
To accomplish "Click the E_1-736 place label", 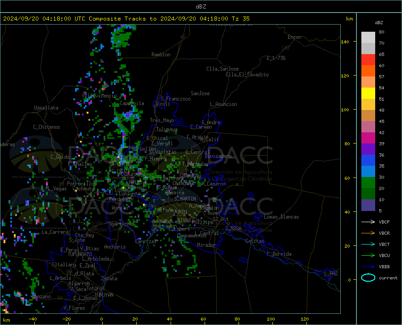I will pyautogui.click(x=276, y=58).
